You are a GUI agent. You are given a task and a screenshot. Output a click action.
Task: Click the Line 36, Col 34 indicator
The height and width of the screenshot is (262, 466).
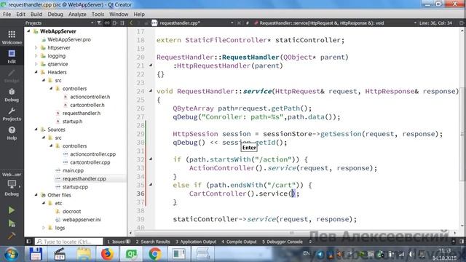click(435, 23)
